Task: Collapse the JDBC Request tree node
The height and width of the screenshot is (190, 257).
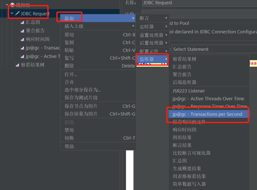Action: pos(12,13)
